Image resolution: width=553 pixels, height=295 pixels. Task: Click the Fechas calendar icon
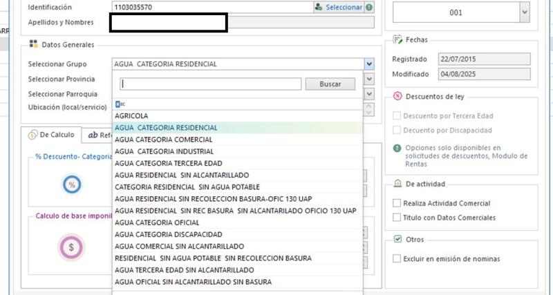pyautogui.click(x=397, y=39)
